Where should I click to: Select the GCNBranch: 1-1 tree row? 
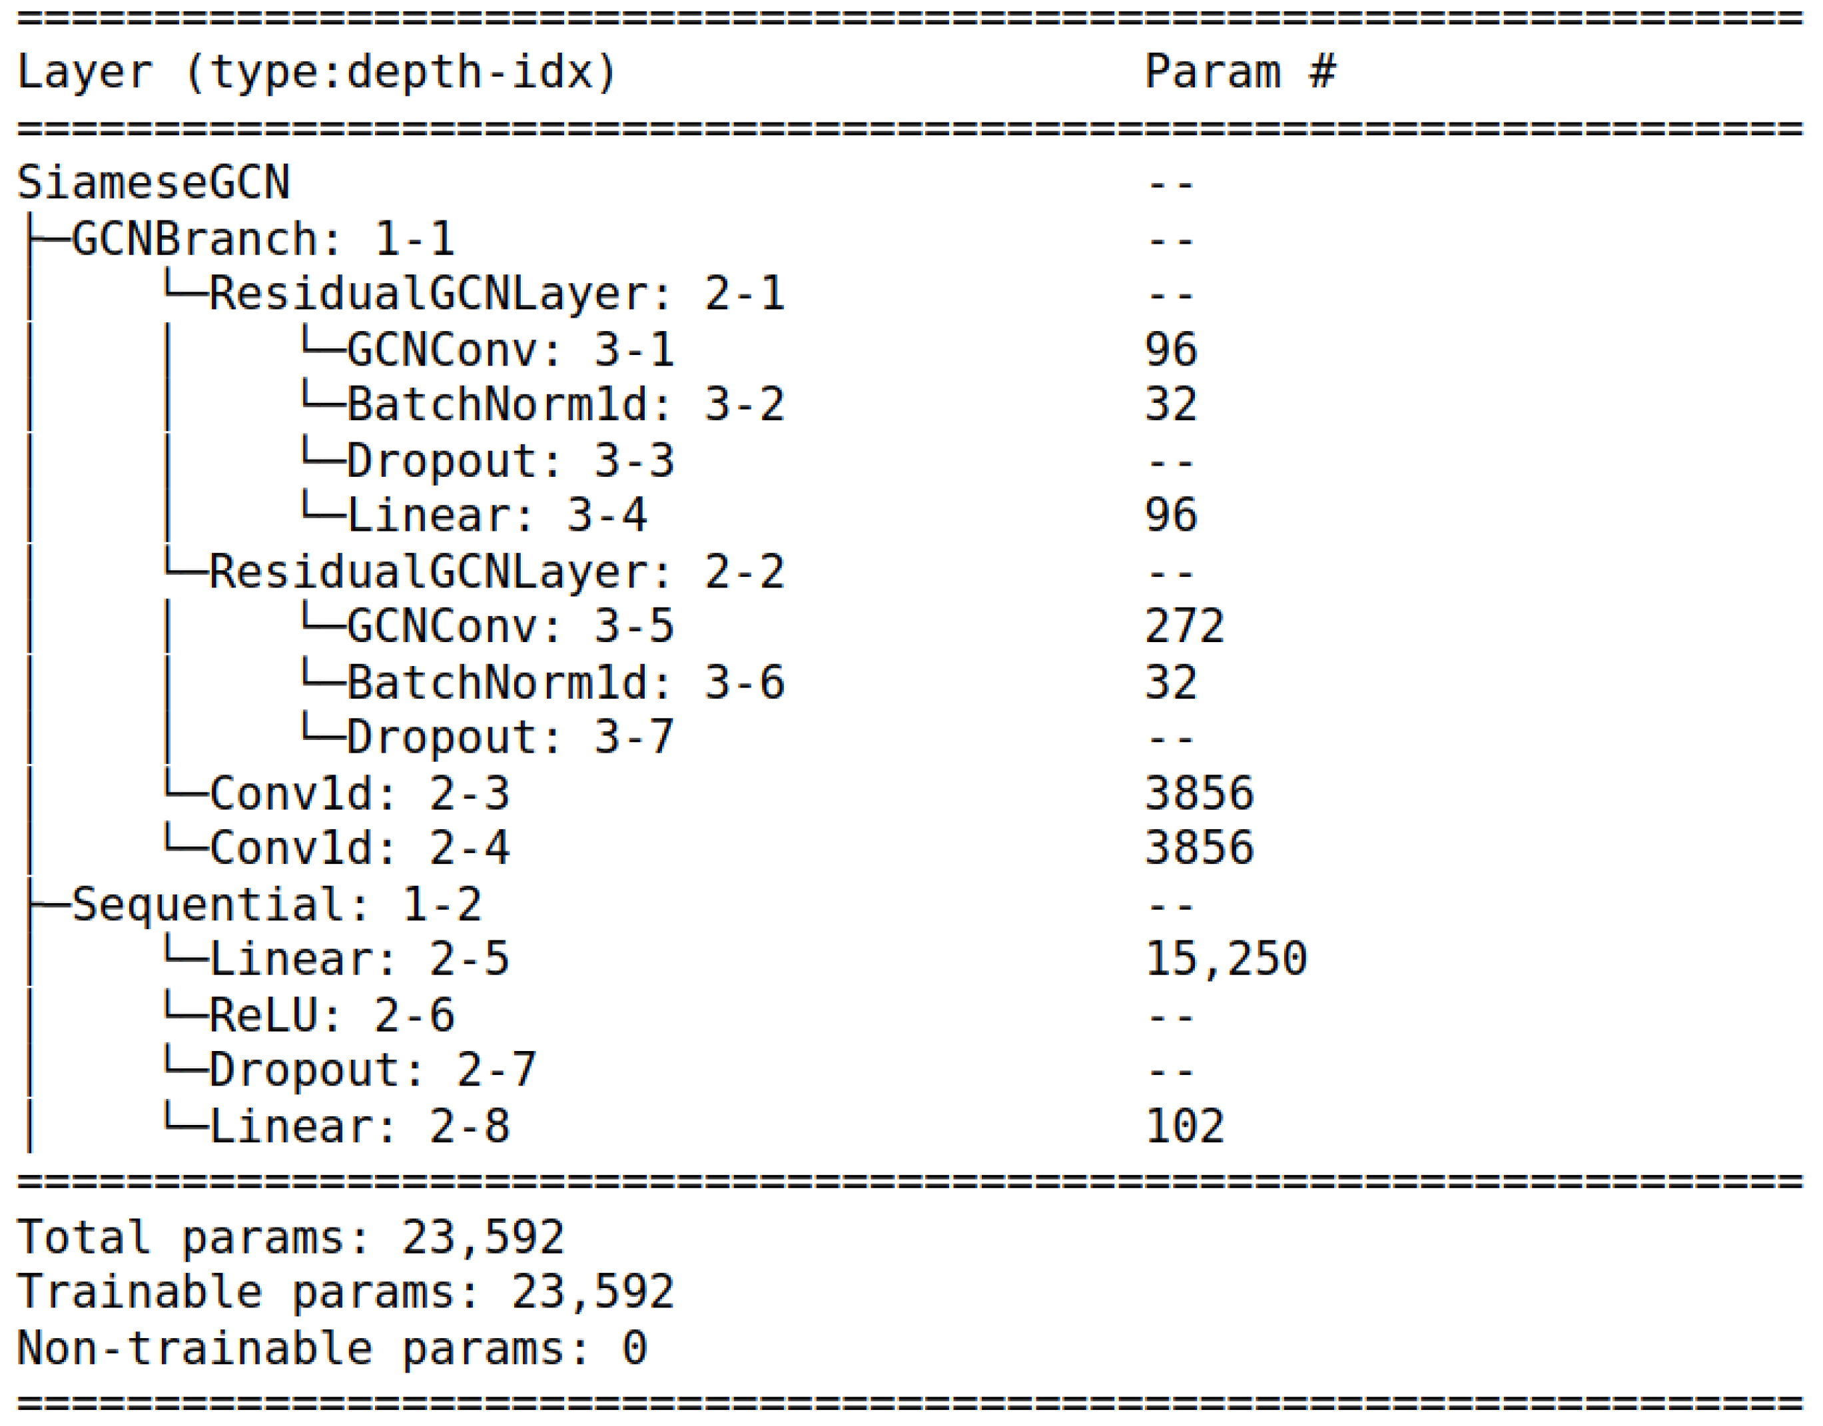coord(263,240)
